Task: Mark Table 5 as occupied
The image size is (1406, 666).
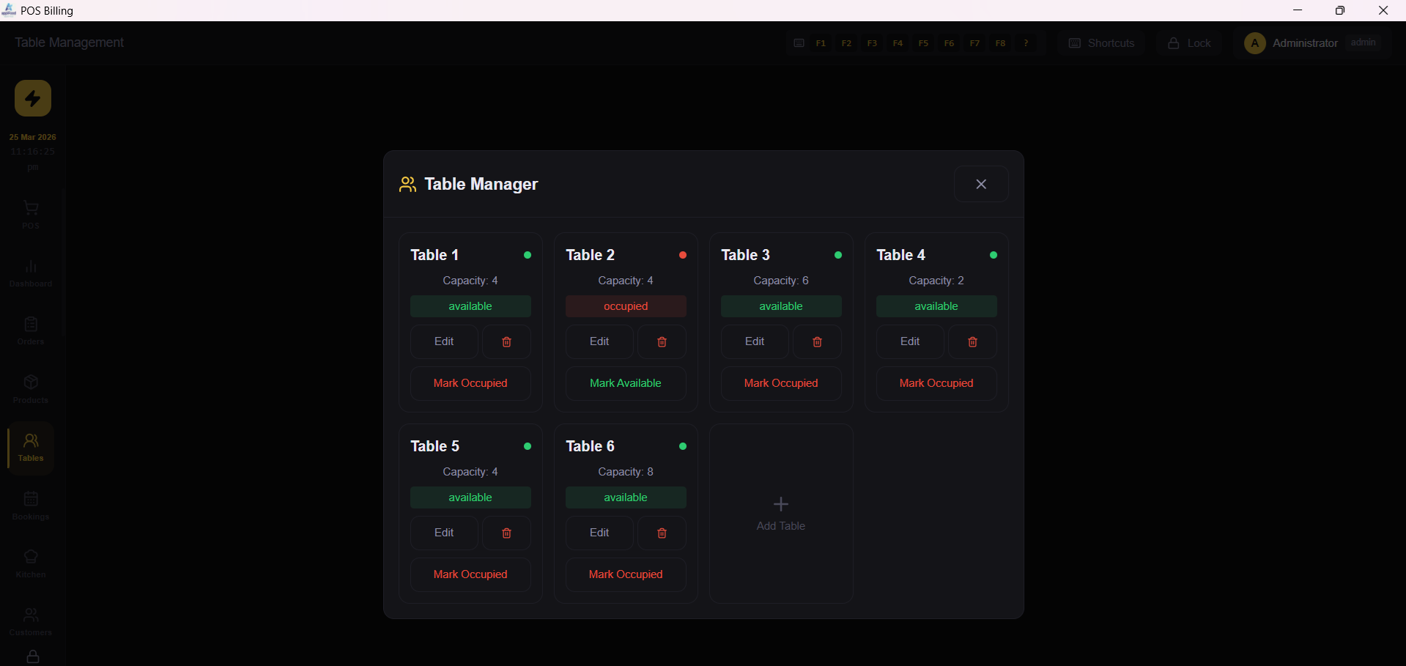Action: (x=470, y=574)
